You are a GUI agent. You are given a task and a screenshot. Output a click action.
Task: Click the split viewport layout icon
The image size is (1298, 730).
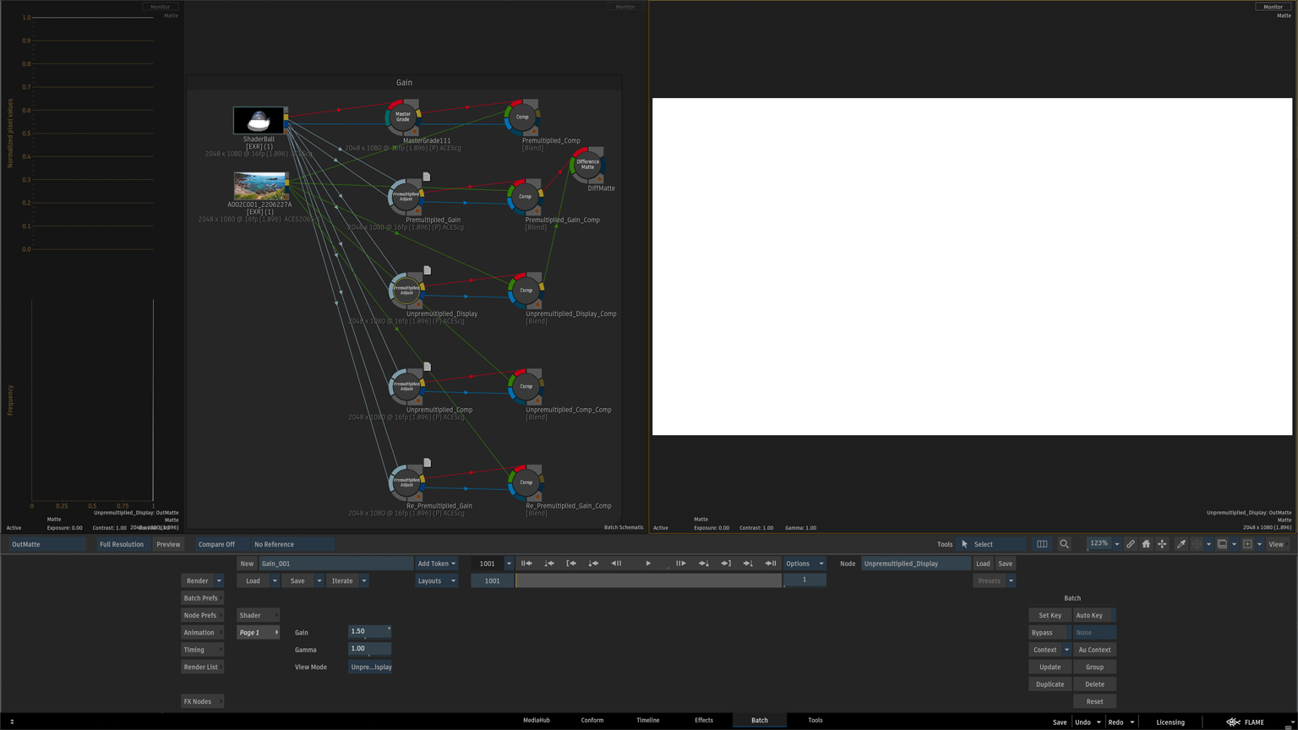pyautogui.click(x=1042, y=544)
